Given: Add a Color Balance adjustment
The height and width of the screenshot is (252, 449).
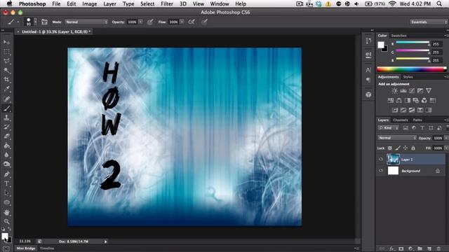Looking at the screenshot, I should click(399, 101).
